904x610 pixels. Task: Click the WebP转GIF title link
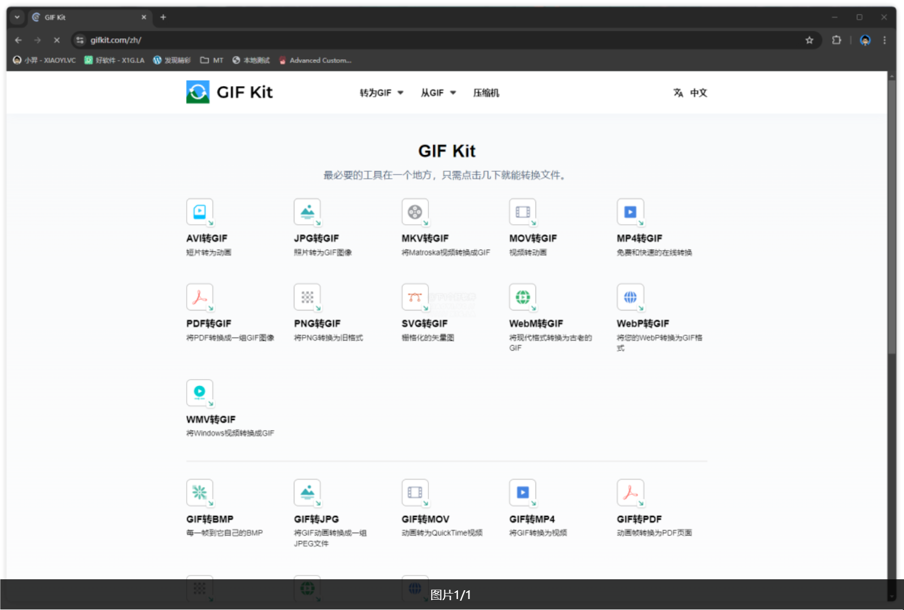(x=643, y=324)
